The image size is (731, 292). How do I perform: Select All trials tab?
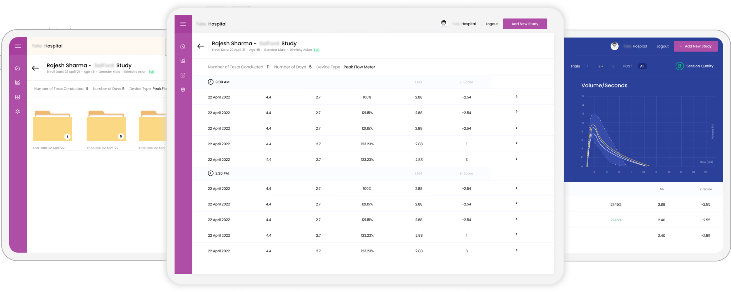[x=642, y=66]
